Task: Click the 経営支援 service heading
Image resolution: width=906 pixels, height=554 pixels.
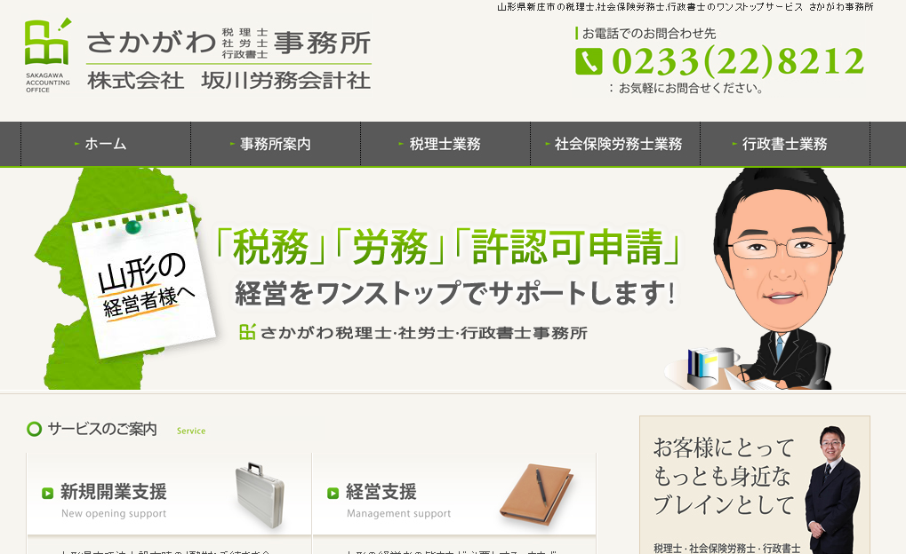Action: pos(381,492)
